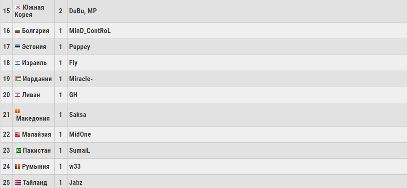Click the Romania flag icon
The image size is (407, 188).
click(x=17, y=167)
